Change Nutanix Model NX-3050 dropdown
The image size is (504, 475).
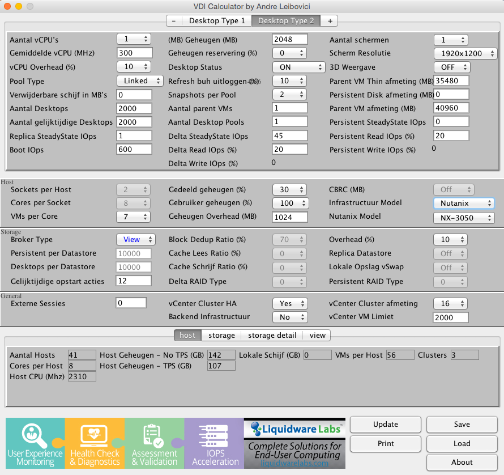coord(464,218)
